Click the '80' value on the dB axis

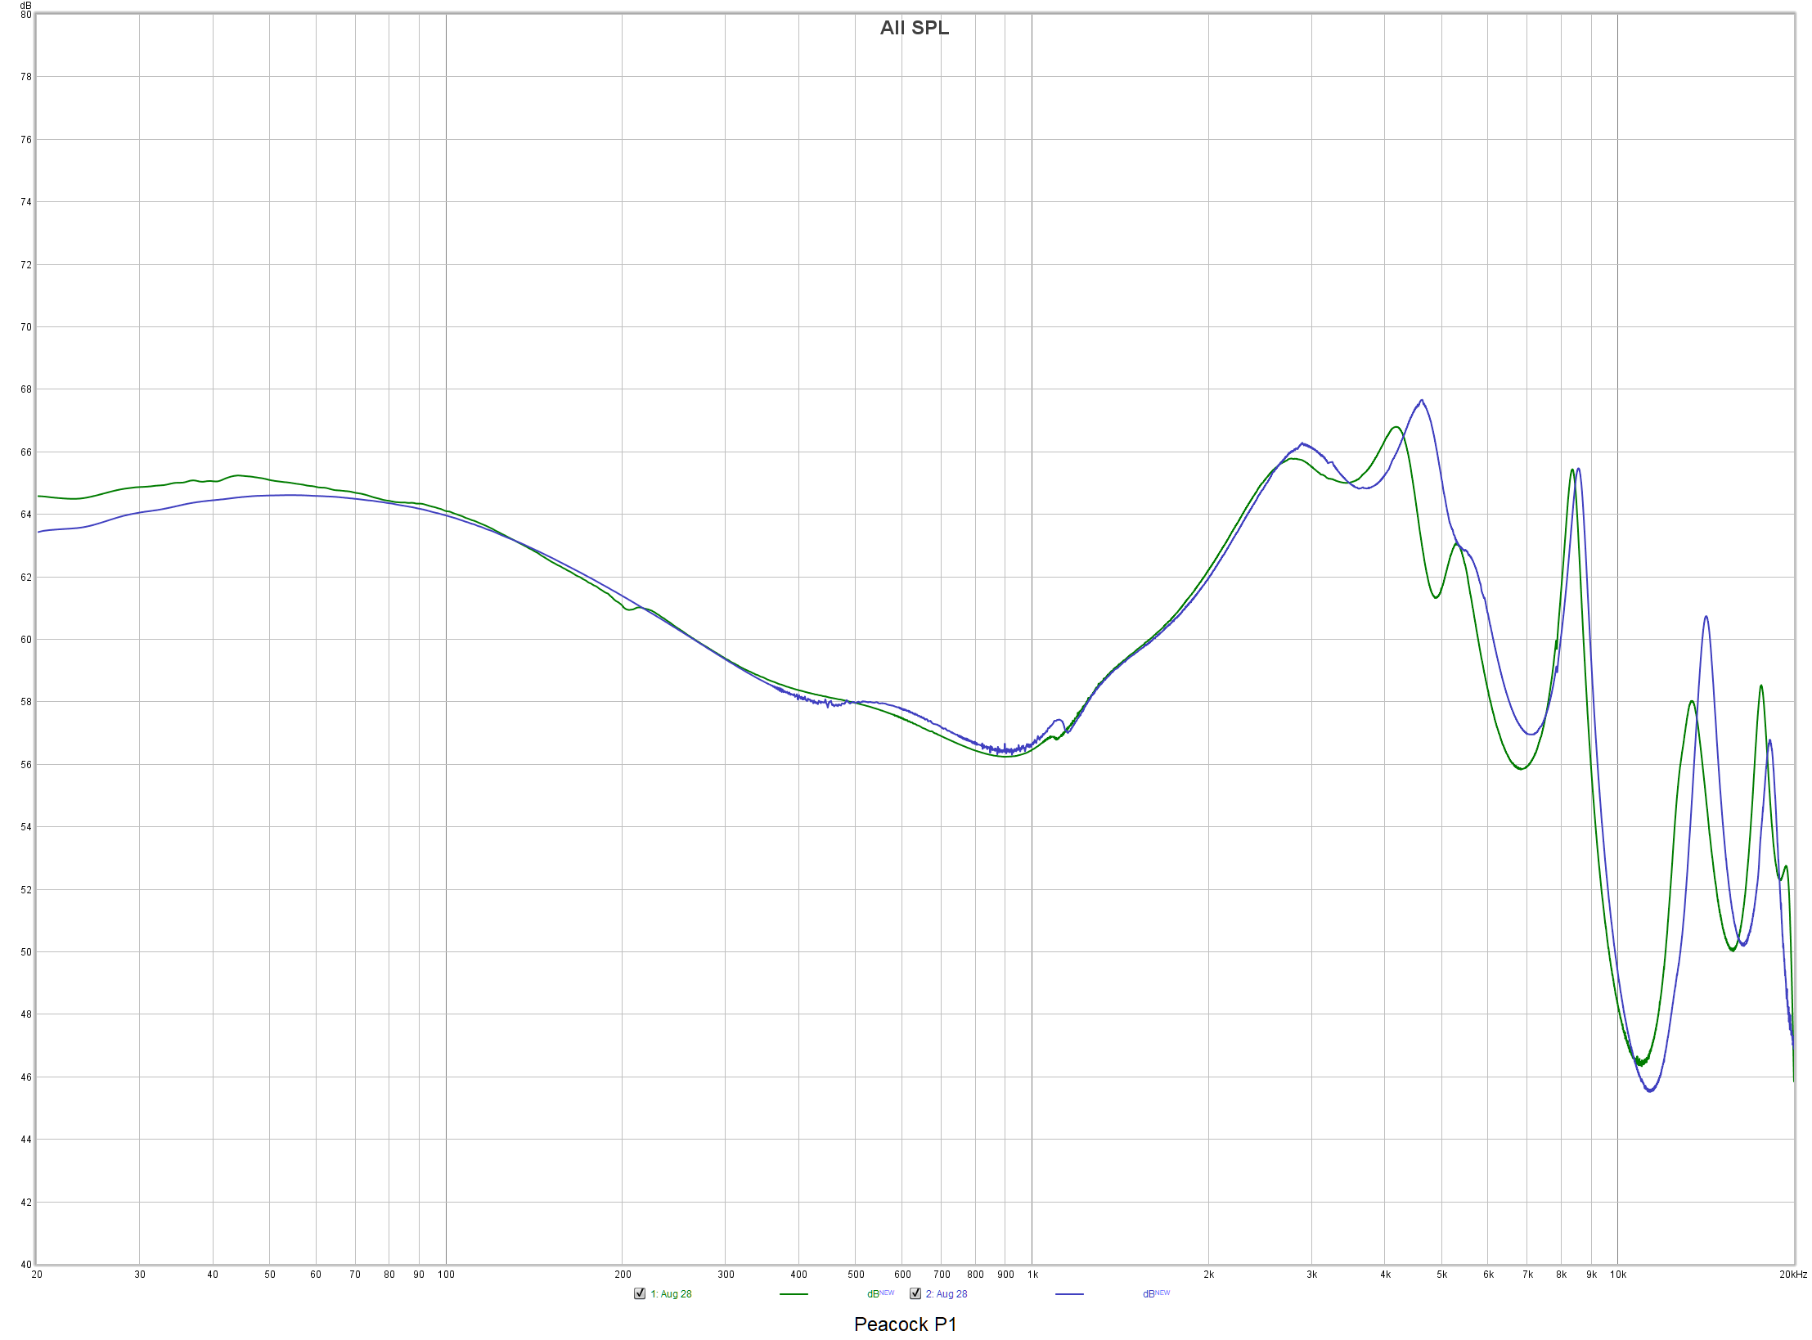tap(26, 15)
